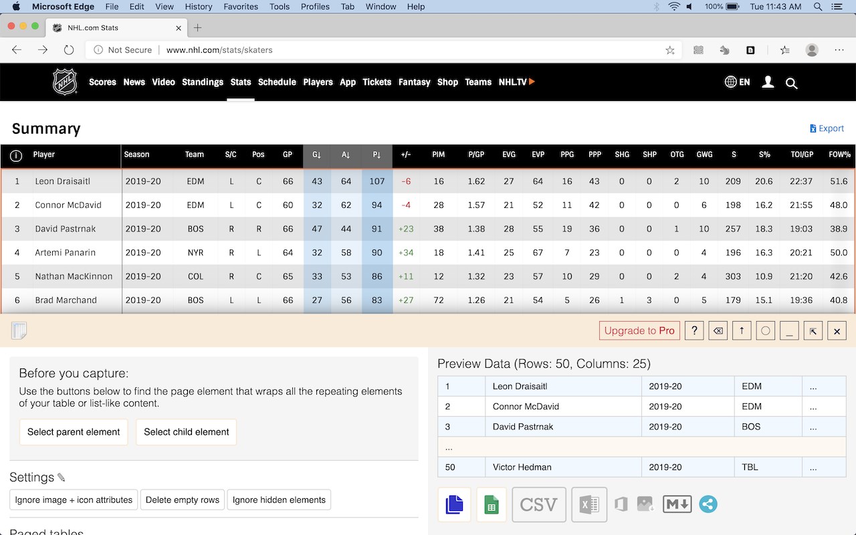The image size is (856, 535).
Task: Click the blue share icon
Action: 708,504
